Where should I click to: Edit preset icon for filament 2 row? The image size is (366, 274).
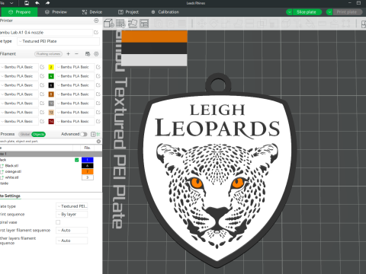98,67
